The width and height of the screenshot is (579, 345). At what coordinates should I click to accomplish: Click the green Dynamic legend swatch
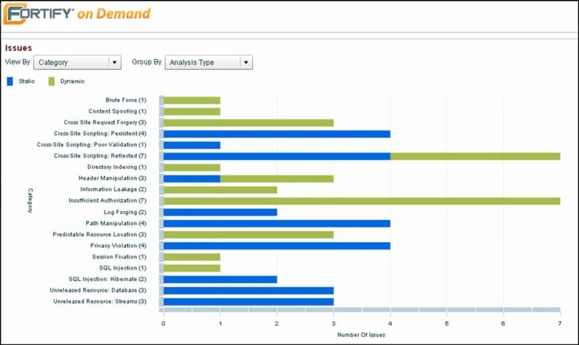(51, 81)
